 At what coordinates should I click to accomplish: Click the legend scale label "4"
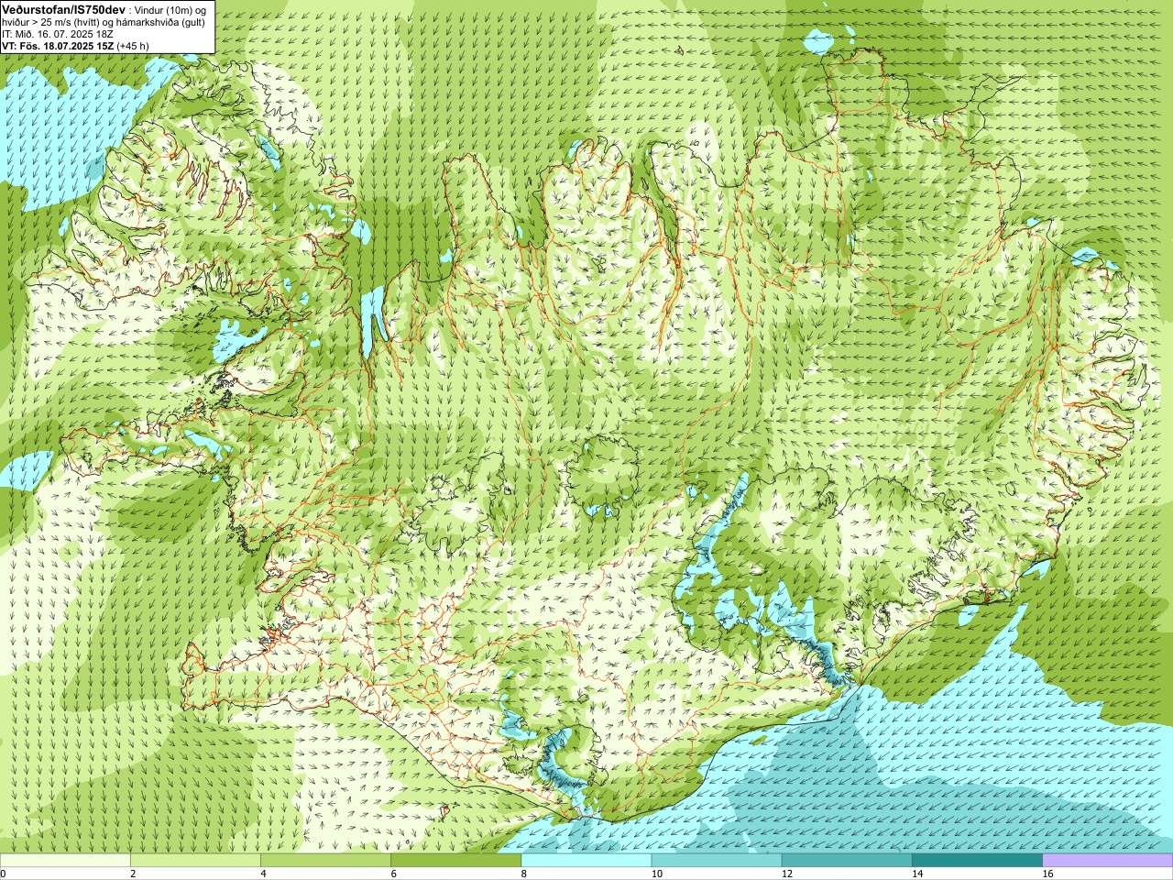(263, 874)
